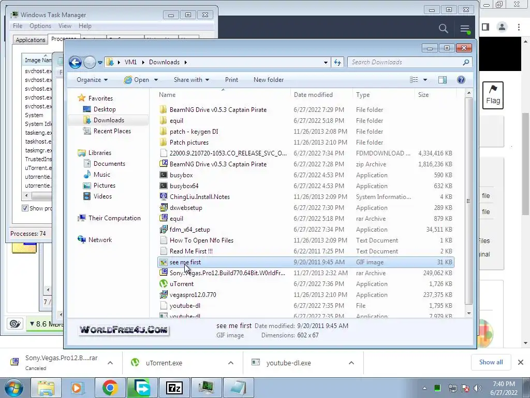530x398 pixels.
Task: Select the equil folder icon
Action: pyautogui.click(x=163, y=120)
